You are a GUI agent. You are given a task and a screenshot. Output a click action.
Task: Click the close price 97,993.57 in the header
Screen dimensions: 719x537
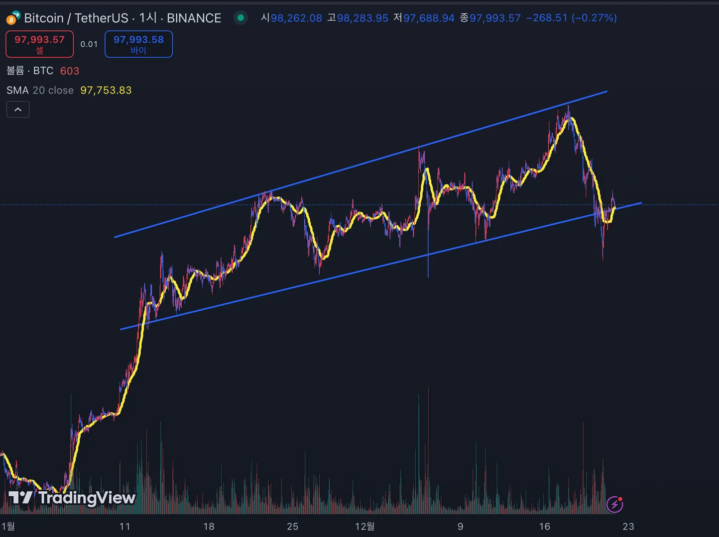[x=495, y=18]
